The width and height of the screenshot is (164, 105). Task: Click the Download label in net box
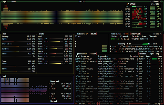pos(55,81)
